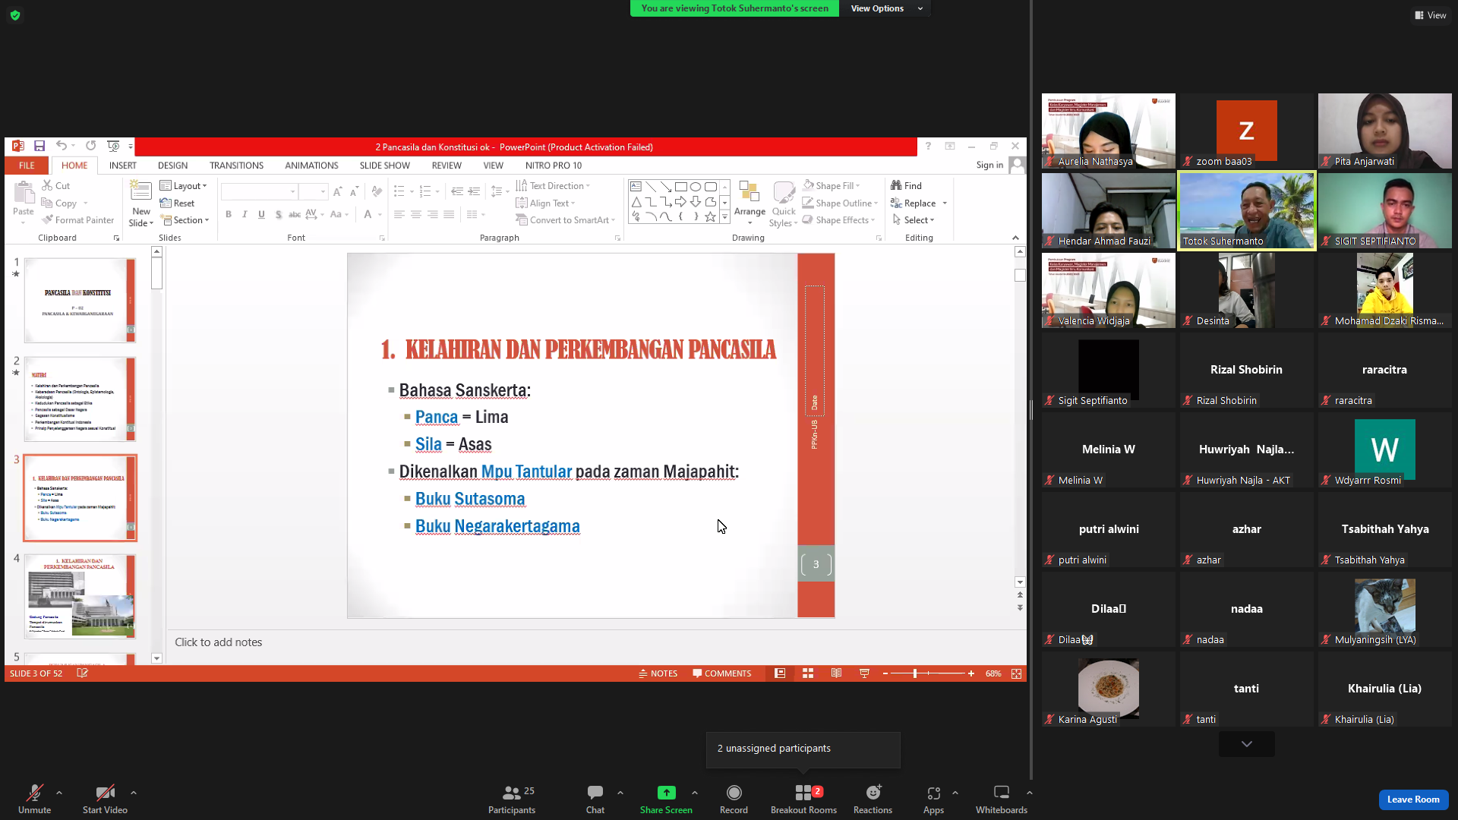Click Find in the Editing group
Screen dimensions: 1458x820
click(x=907, y=186)
